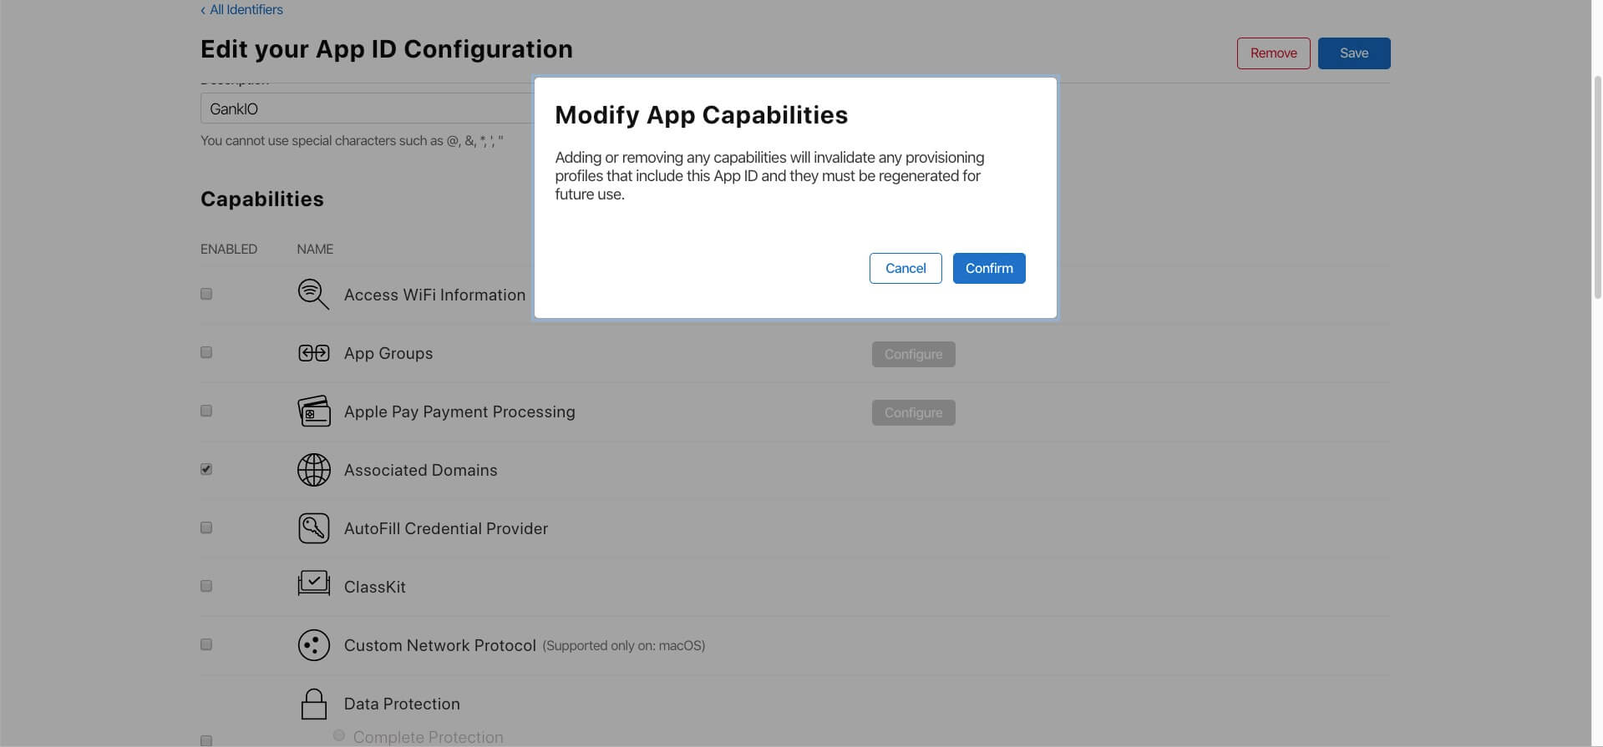1603x747 pixels.
Task: Go back to All Identifiers
Action: 241,10
